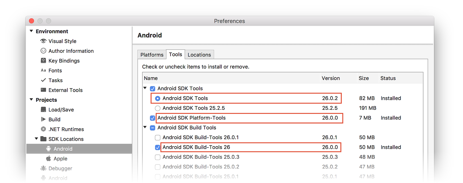Click the Load/Save disk icon

[43, 110]
